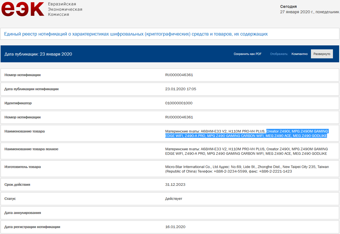Click the Дата регистрации нотификации label

pyautogui.click(x=32, y=227)
